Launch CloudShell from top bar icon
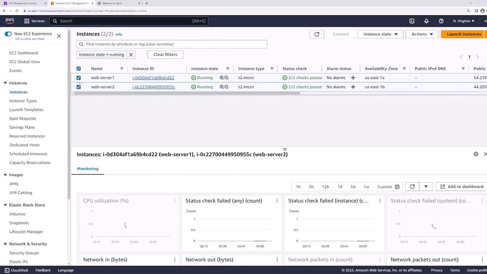This screenshot has height=274, width=487. (412, 21)
